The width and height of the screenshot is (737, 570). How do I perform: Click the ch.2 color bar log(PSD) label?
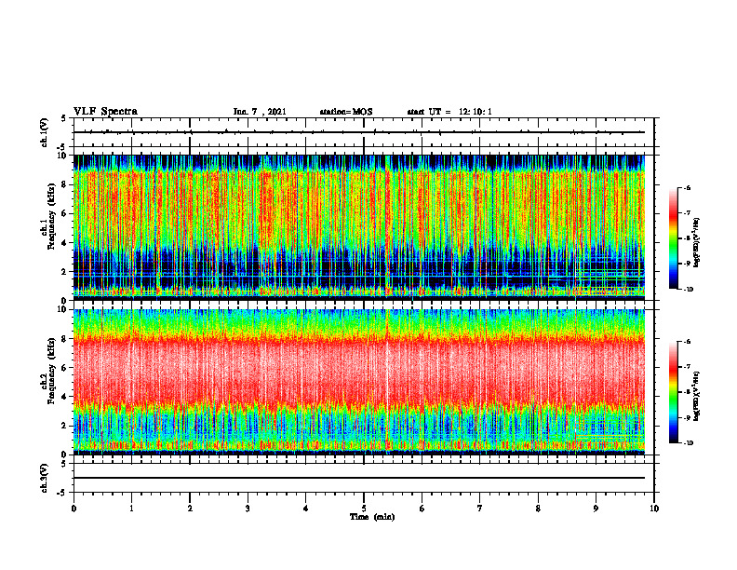coord(697,396)
